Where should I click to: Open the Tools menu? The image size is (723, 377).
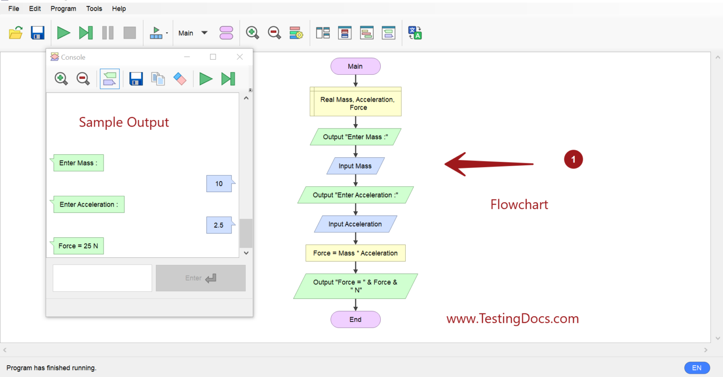coord(94,8)
